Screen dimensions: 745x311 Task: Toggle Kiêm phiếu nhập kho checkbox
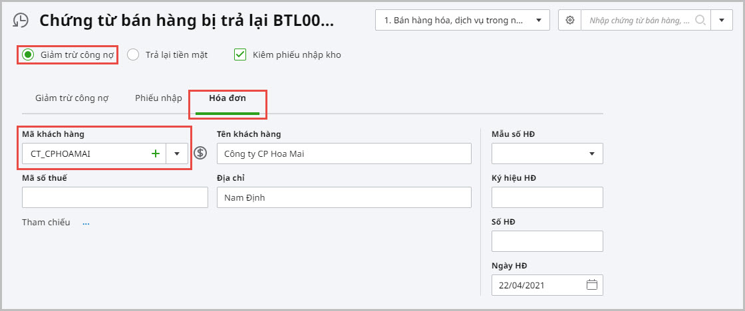point(240,55)
